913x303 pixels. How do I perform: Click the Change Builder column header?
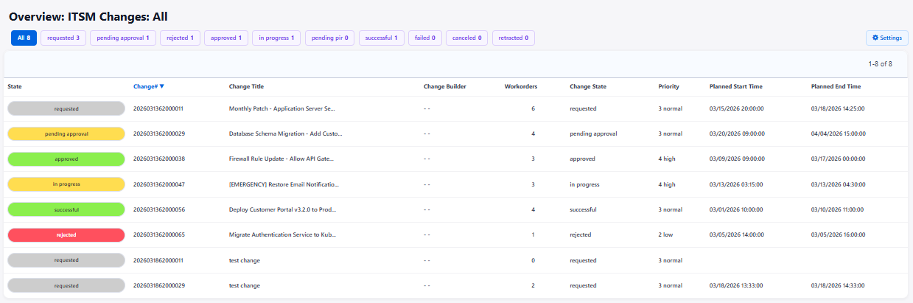tap(444, 86)
